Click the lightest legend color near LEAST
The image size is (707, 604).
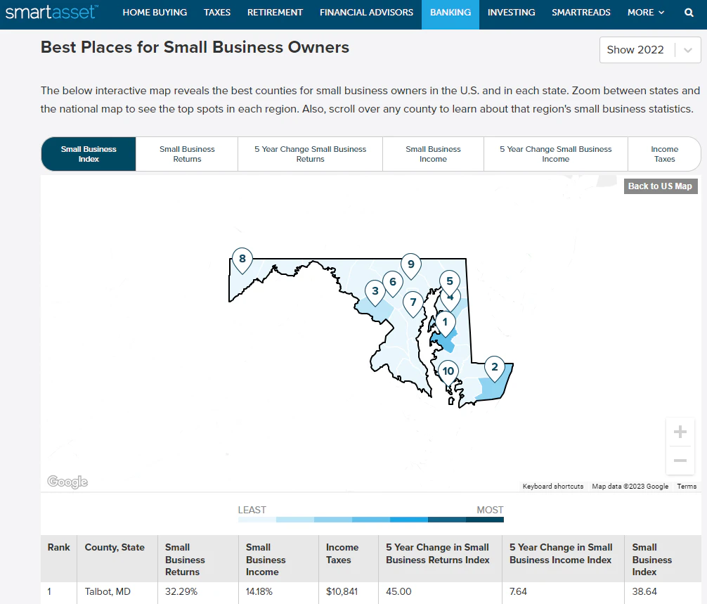tap(257, 520)
